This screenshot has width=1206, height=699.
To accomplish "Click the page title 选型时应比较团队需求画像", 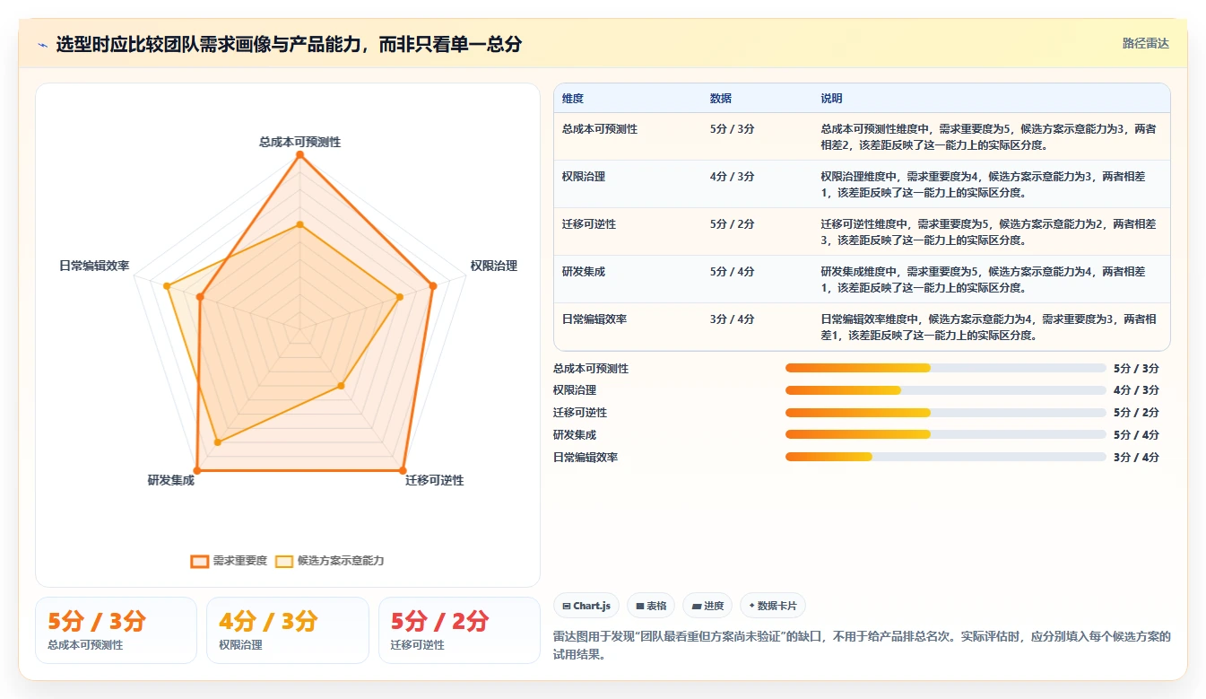I will coord(289,44).
